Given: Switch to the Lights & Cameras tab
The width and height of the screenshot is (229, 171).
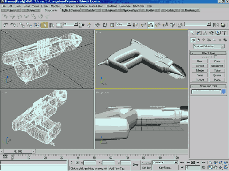Looking at the screenshot, I should point(71,10).
